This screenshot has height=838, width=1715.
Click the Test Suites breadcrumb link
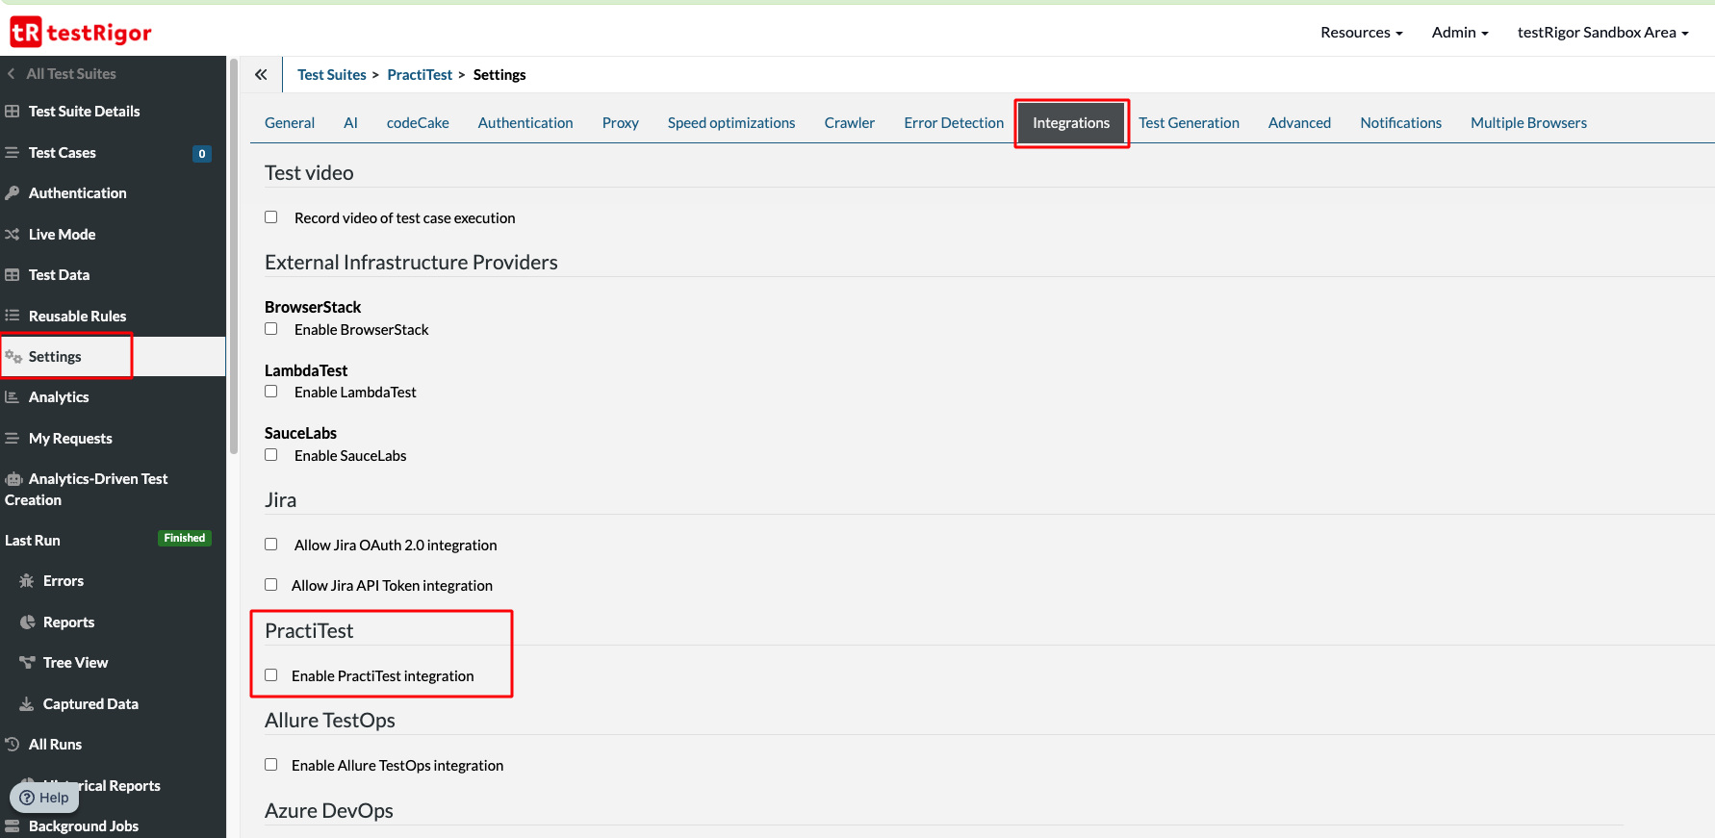click(x=332, y=75)
